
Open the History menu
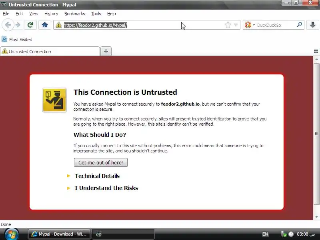pos(51,14)
